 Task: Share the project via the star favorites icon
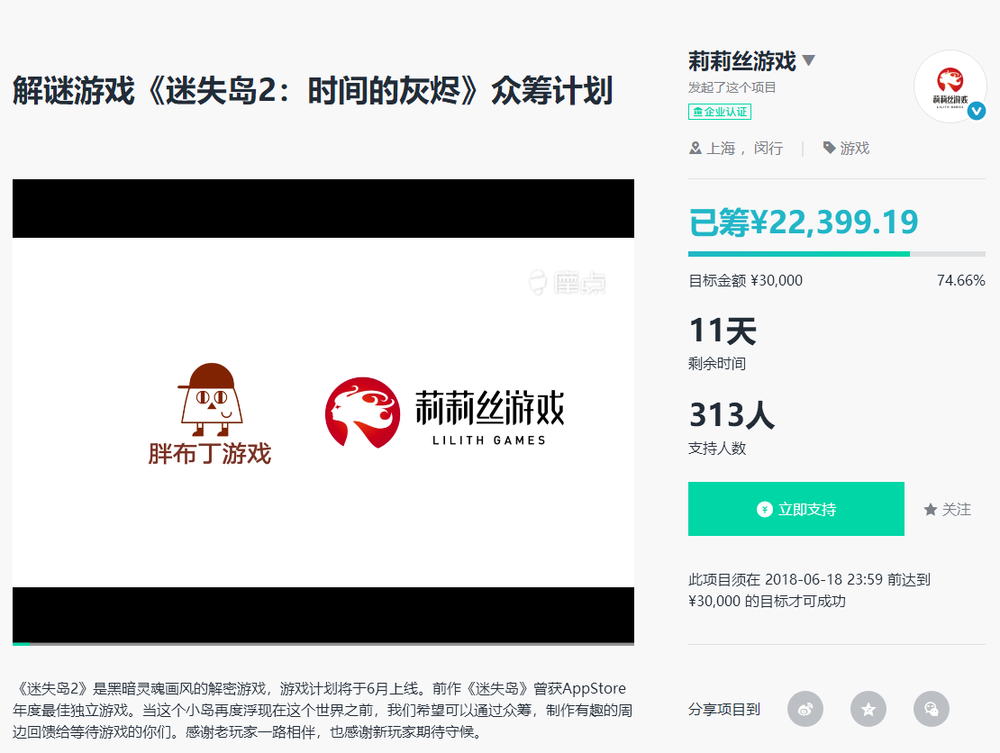(868, 709)
